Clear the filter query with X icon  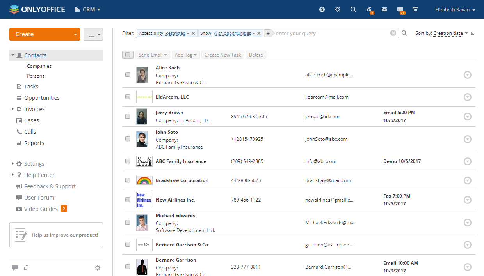393,33
